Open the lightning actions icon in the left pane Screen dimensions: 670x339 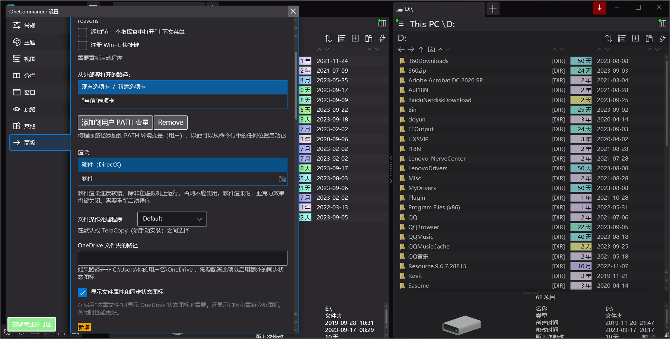pyautogui.click(x=382, y=38)
